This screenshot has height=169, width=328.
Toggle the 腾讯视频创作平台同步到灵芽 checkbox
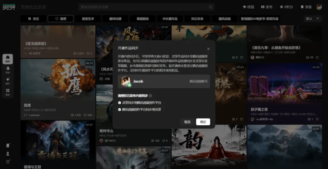[120, 109]
